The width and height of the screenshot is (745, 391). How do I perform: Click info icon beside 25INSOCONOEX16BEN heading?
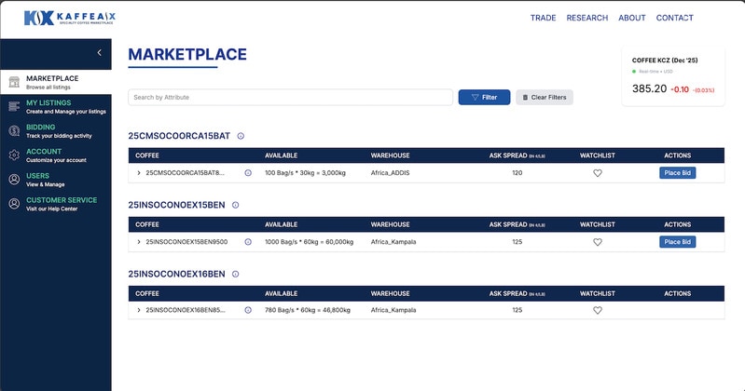[x=236, y=274]
